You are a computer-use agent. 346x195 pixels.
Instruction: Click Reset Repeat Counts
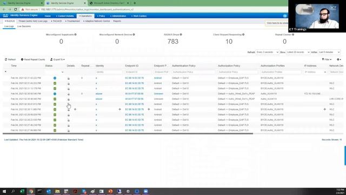(33, 60)
